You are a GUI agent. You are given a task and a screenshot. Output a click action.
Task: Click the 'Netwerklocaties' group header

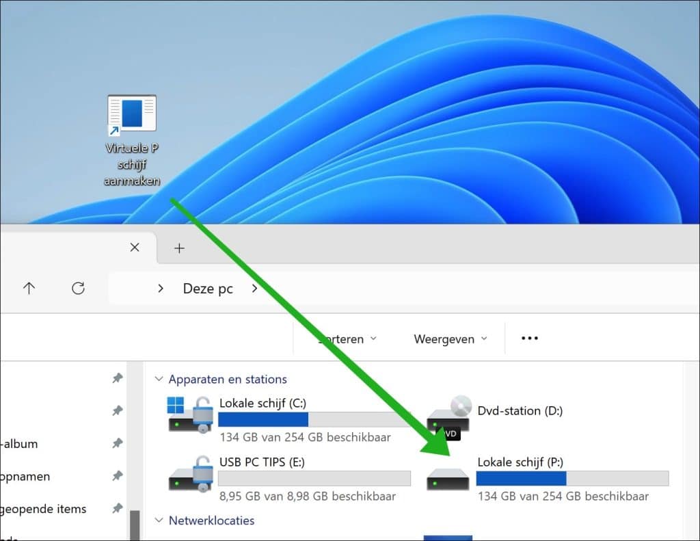tap(212, 520)
